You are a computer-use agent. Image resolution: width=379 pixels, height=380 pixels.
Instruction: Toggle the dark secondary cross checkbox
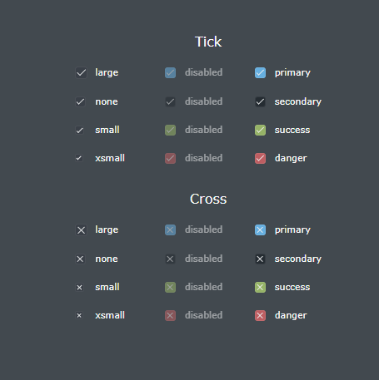[x=260, y=259]
